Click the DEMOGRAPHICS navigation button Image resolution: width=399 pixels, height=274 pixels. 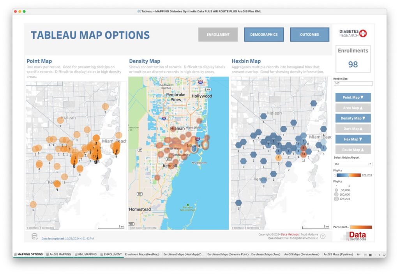coord(264,35)
